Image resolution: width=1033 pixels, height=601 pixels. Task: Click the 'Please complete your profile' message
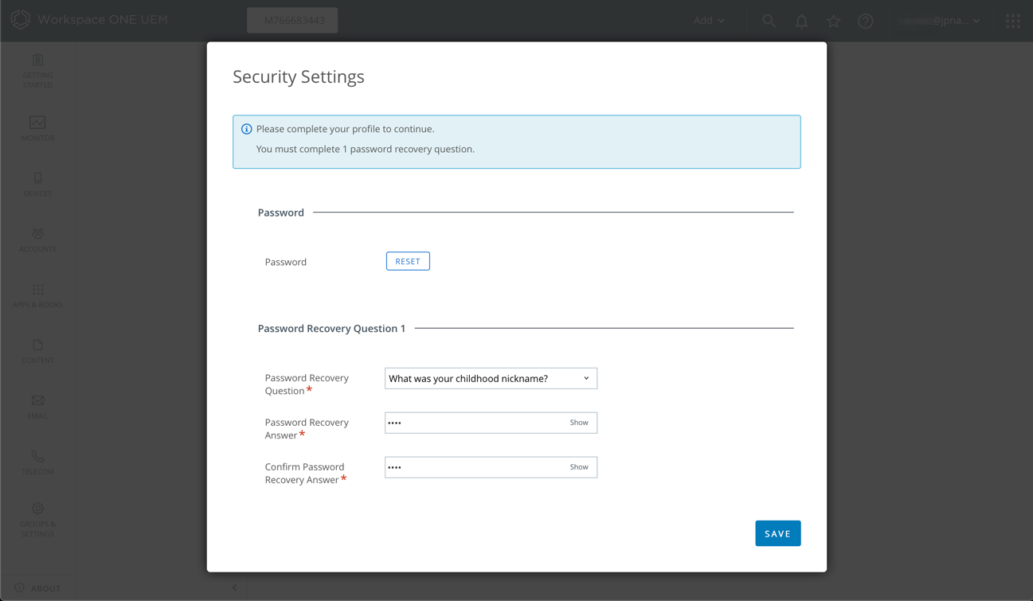pyautogui.click(x=346, y=129)
